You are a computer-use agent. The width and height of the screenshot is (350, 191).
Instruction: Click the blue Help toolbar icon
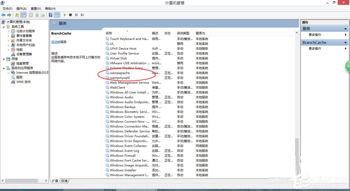(51, 15)
